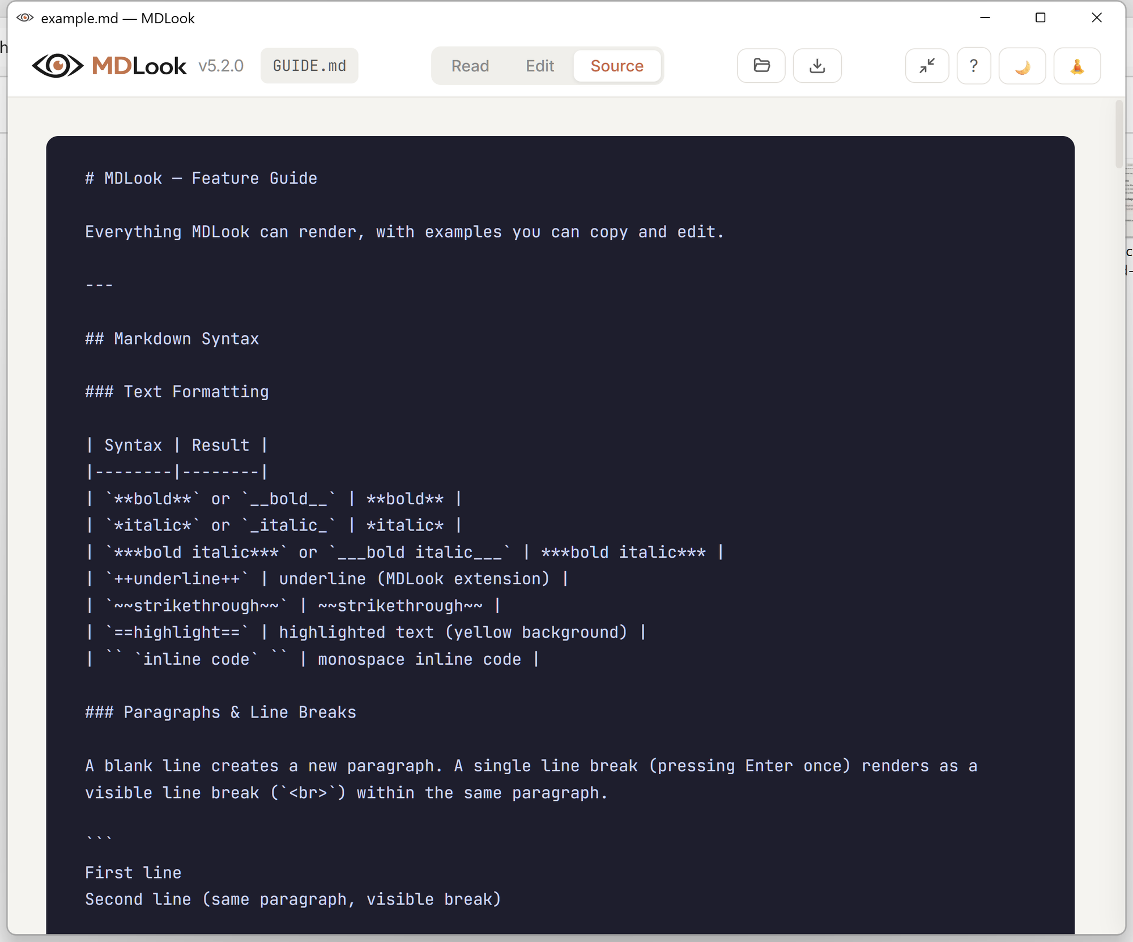Image resolution: width=1133 pixels, height=942 pixels.
Task: Select the Source tab
Action: tap(617, 66)
